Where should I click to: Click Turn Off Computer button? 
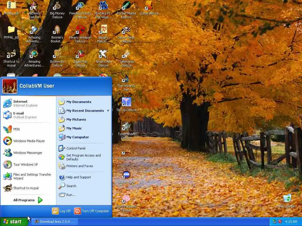(92, 211)
